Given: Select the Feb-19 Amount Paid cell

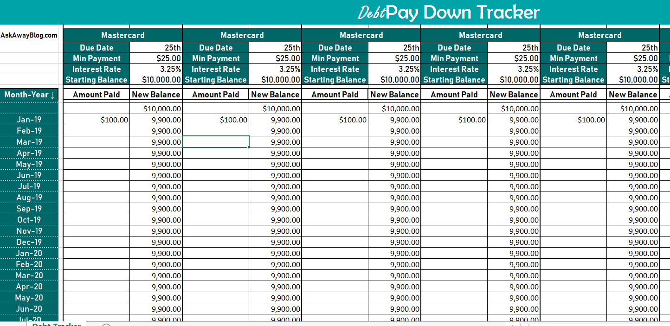Looking at the screenshot, I should [96, 131].
